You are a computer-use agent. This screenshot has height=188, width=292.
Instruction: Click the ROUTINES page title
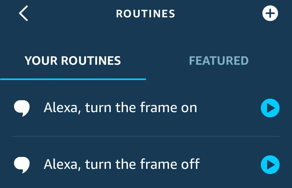[x=146, y=14]
